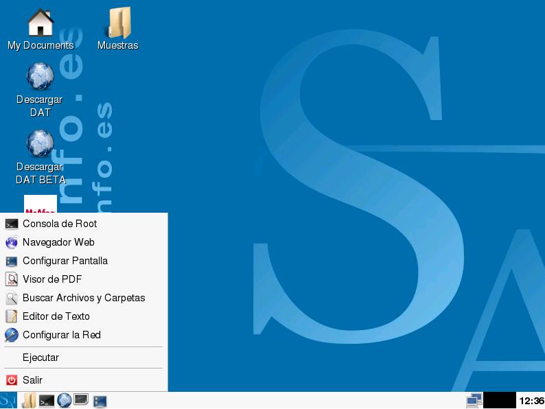Click the SAI start menu button
The height and width of the screenshot is (409, 545).
(x=8, y=400)
